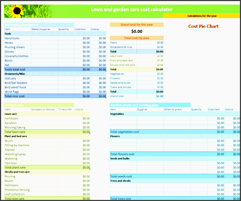Select the 'Total misc cost' row label
Viewport: 241px width, 201px height.
pos(15,96)
